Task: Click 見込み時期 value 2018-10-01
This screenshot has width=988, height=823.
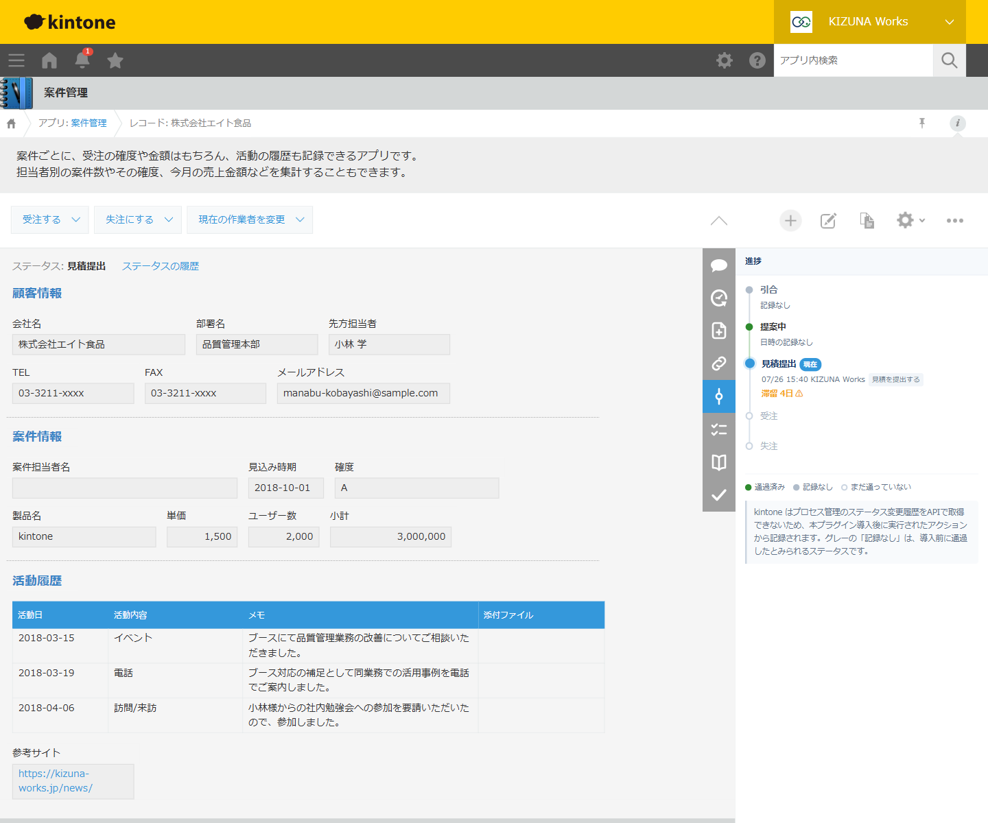Action: 285,488
